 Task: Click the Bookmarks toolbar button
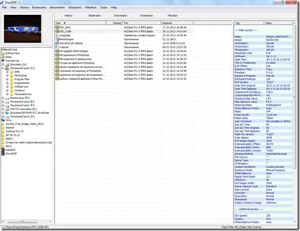(x=95, y=15)
